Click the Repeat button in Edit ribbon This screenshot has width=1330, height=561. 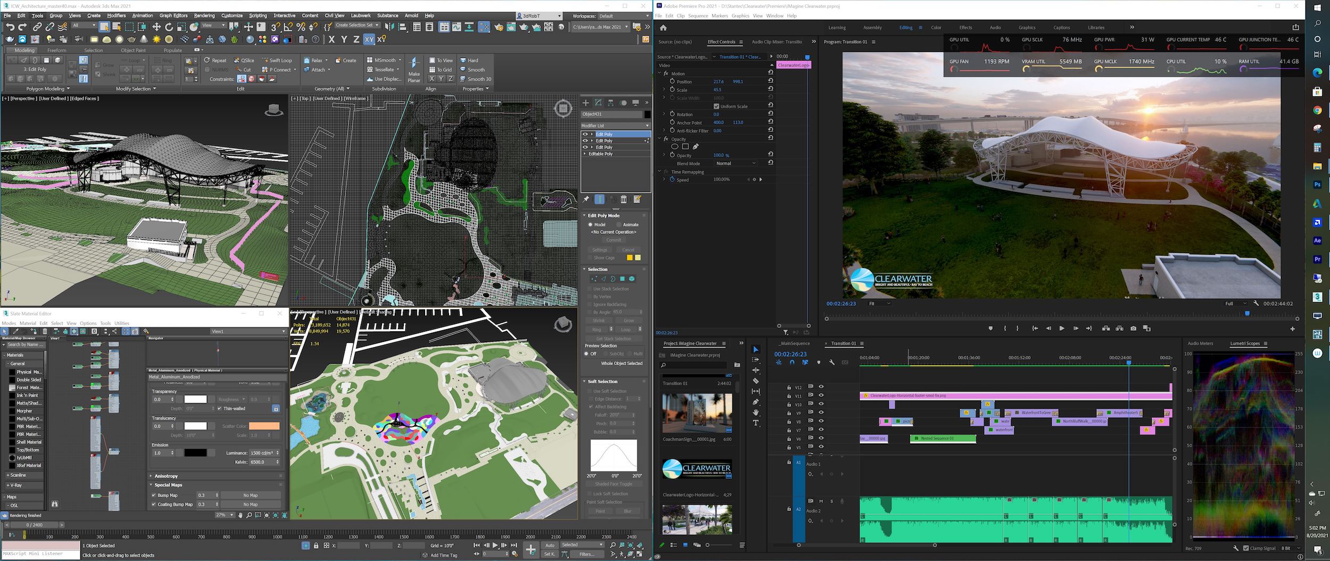pyautogui.click(x=216, y=60)
